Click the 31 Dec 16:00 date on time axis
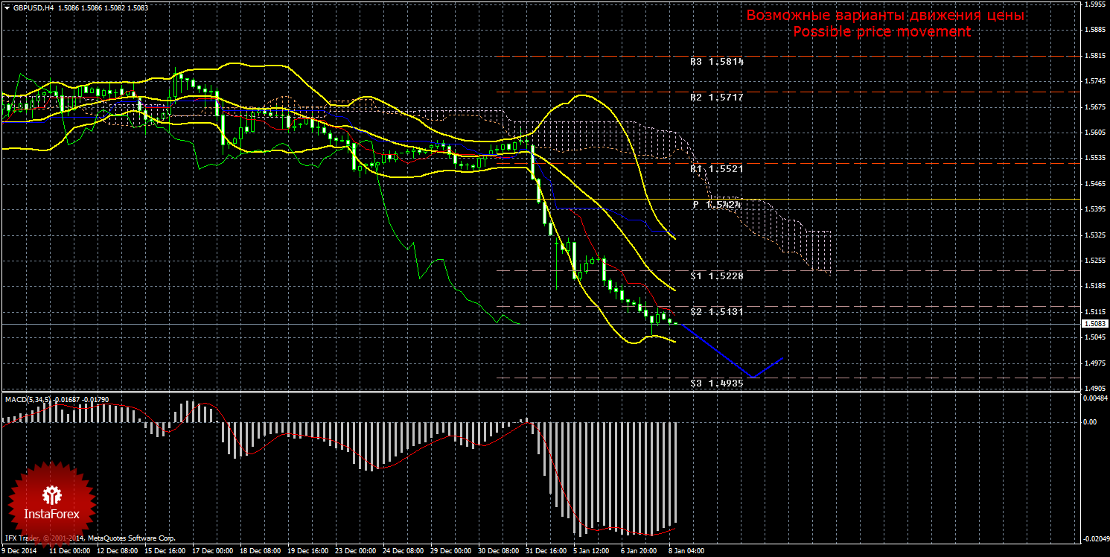The width and height of the screenshot is (1110, 557). point(544,552)
